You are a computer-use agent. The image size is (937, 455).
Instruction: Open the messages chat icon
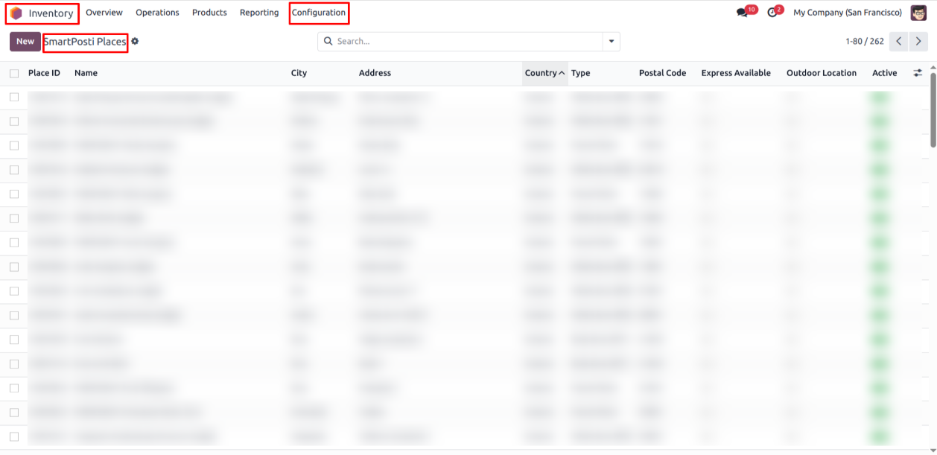pyautogui.click(x=742, y=13)
